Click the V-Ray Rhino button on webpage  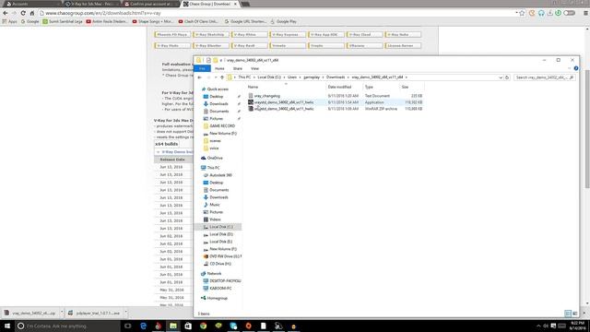249,35
